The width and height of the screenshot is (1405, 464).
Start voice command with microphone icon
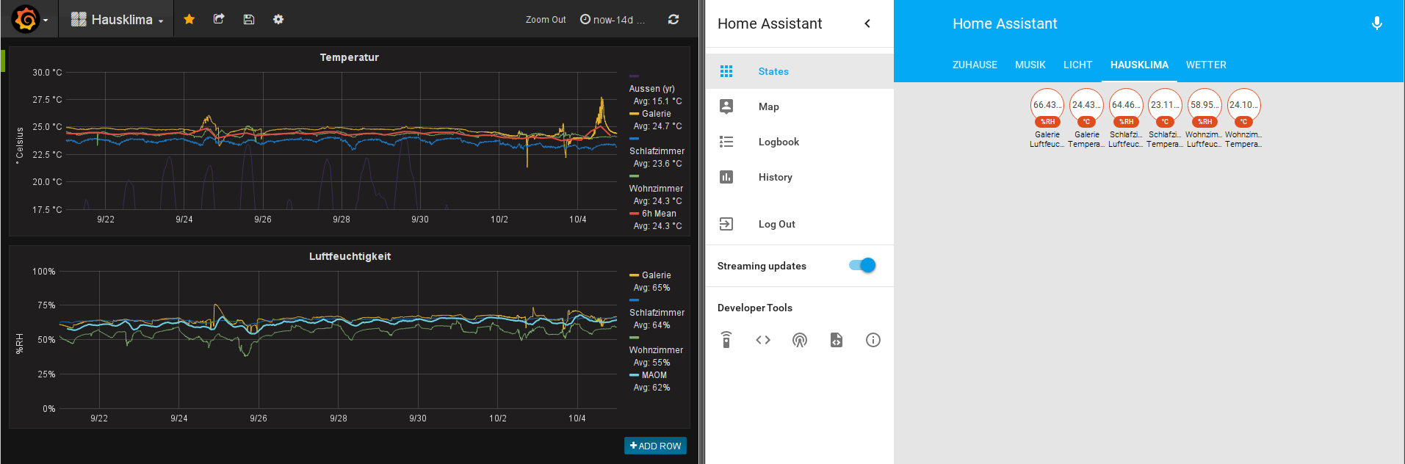pyautogui.click(x=1377, y=23)
